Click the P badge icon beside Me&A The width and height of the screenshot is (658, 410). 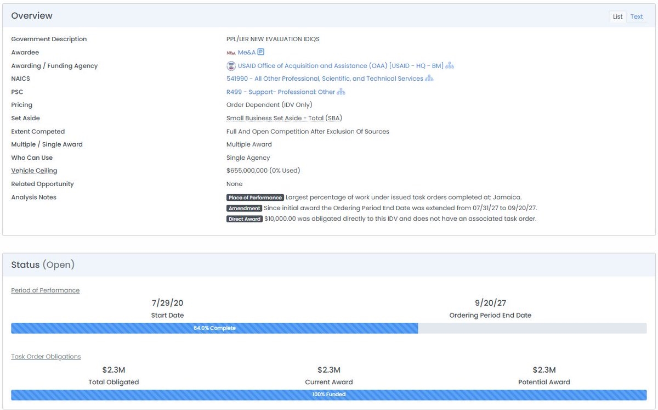[x=261, y=52]
